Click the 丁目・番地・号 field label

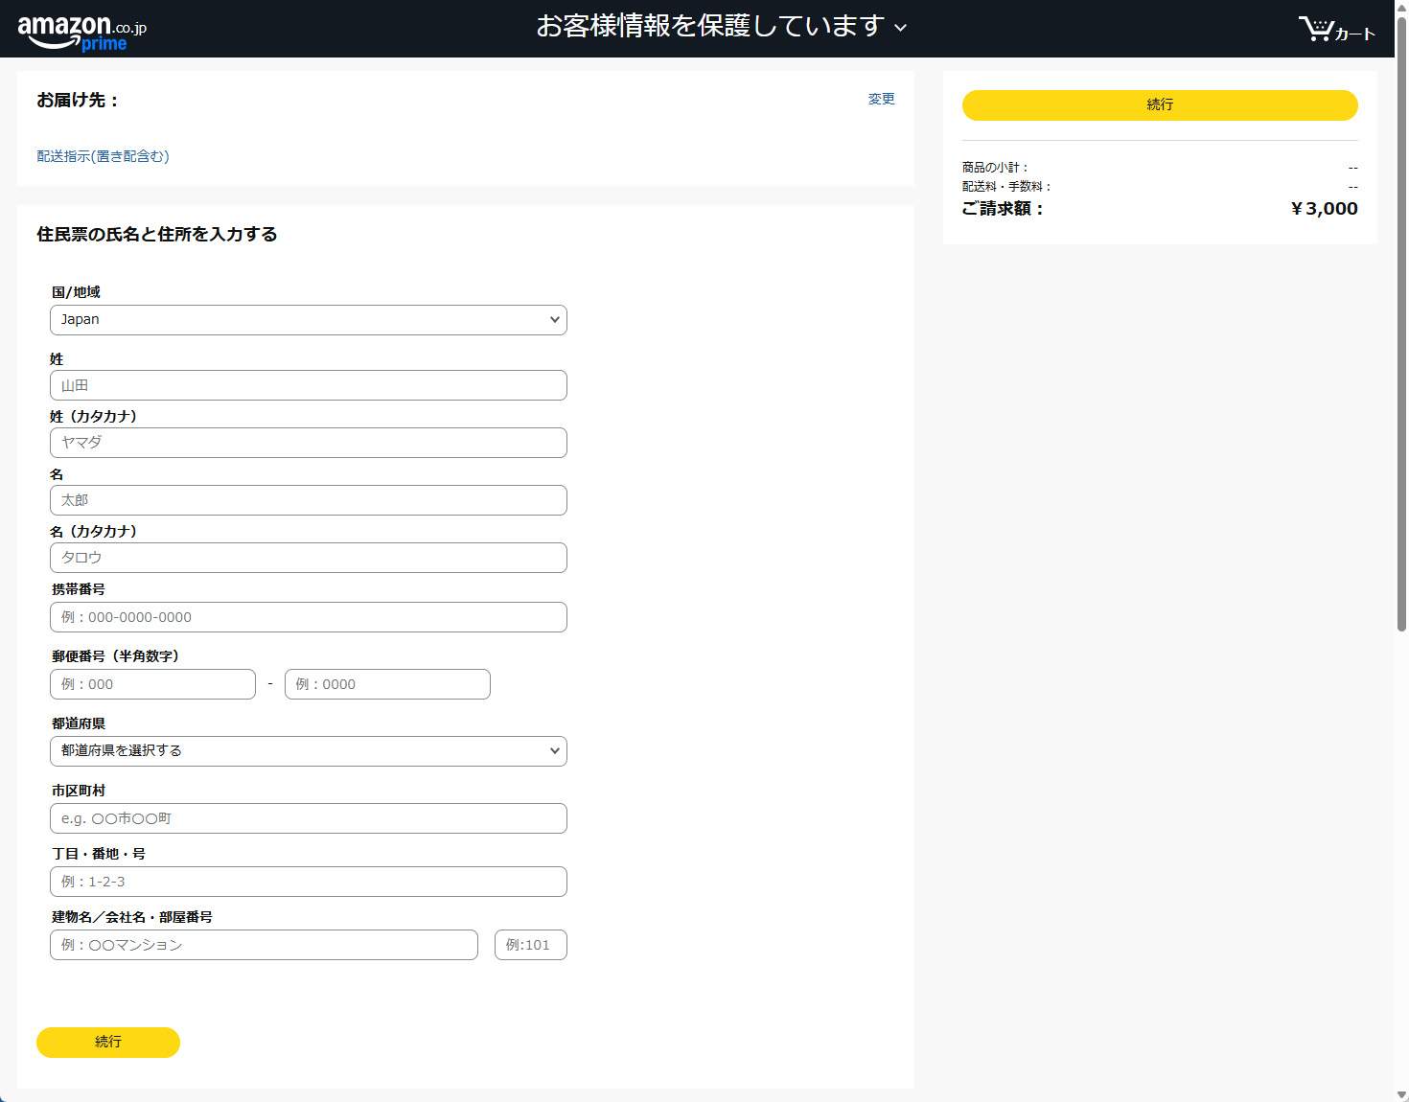point(99,854)
